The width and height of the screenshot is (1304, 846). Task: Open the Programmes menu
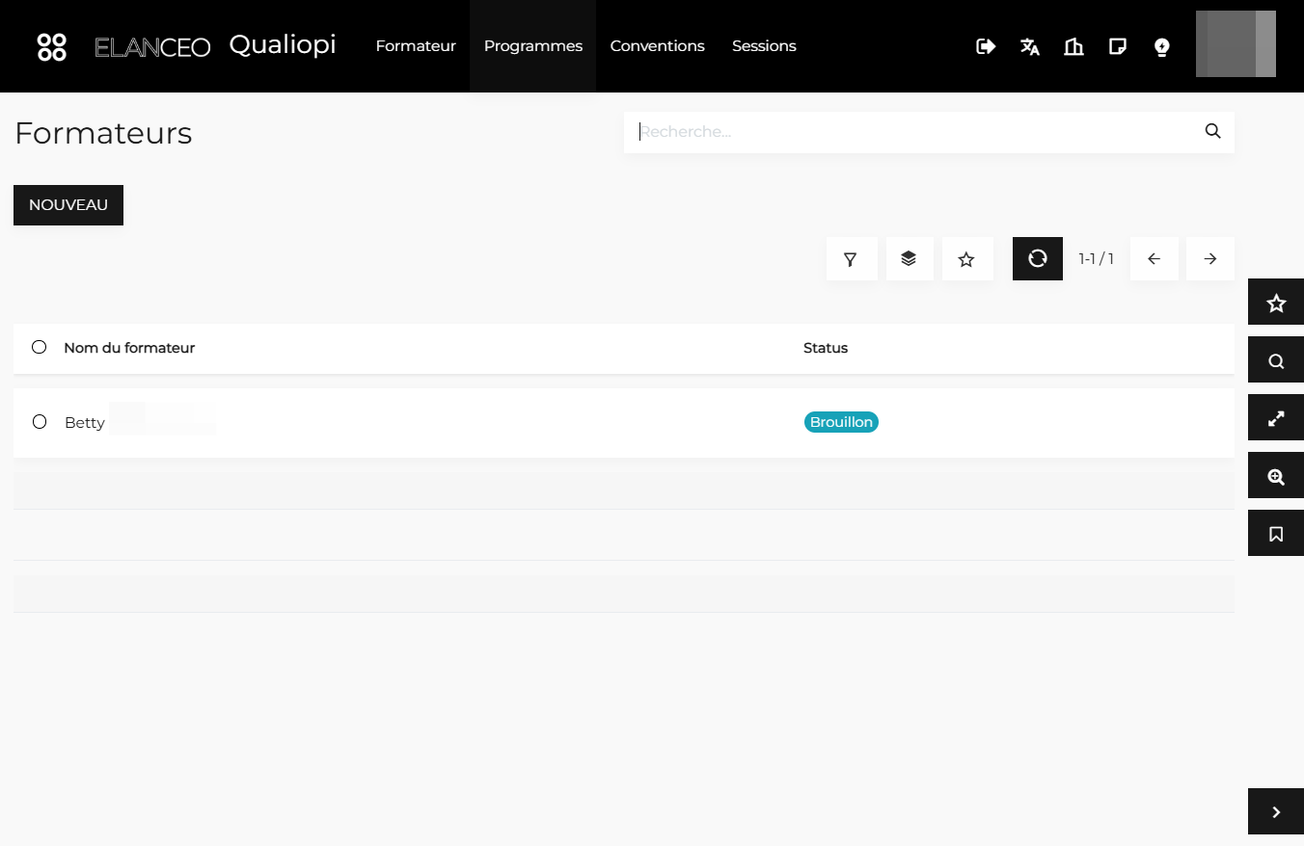point(533,46)
